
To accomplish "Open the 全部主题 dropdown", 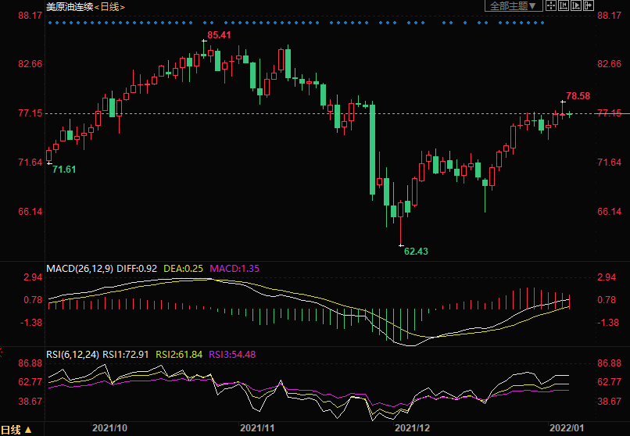I will coord(513,6).
